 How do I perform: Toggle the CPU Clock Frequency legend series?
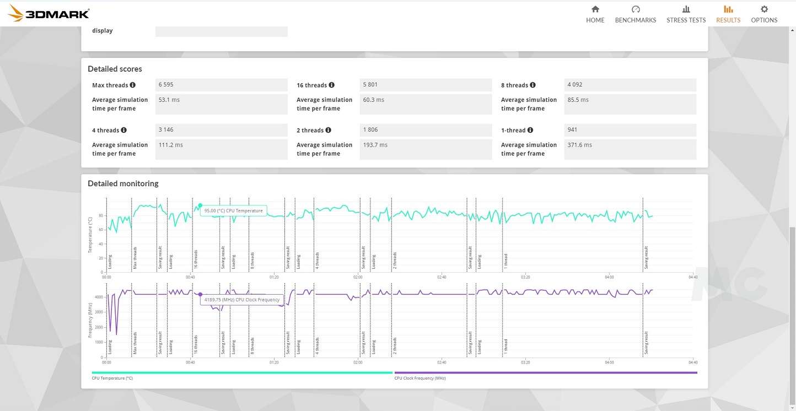click(419, 378)
